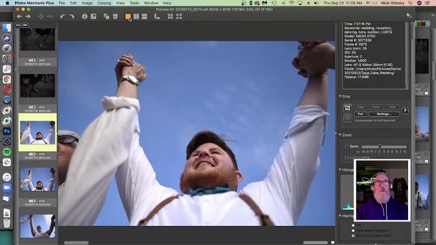
Task: Open crop Settings... button
Action: (384, 114)
